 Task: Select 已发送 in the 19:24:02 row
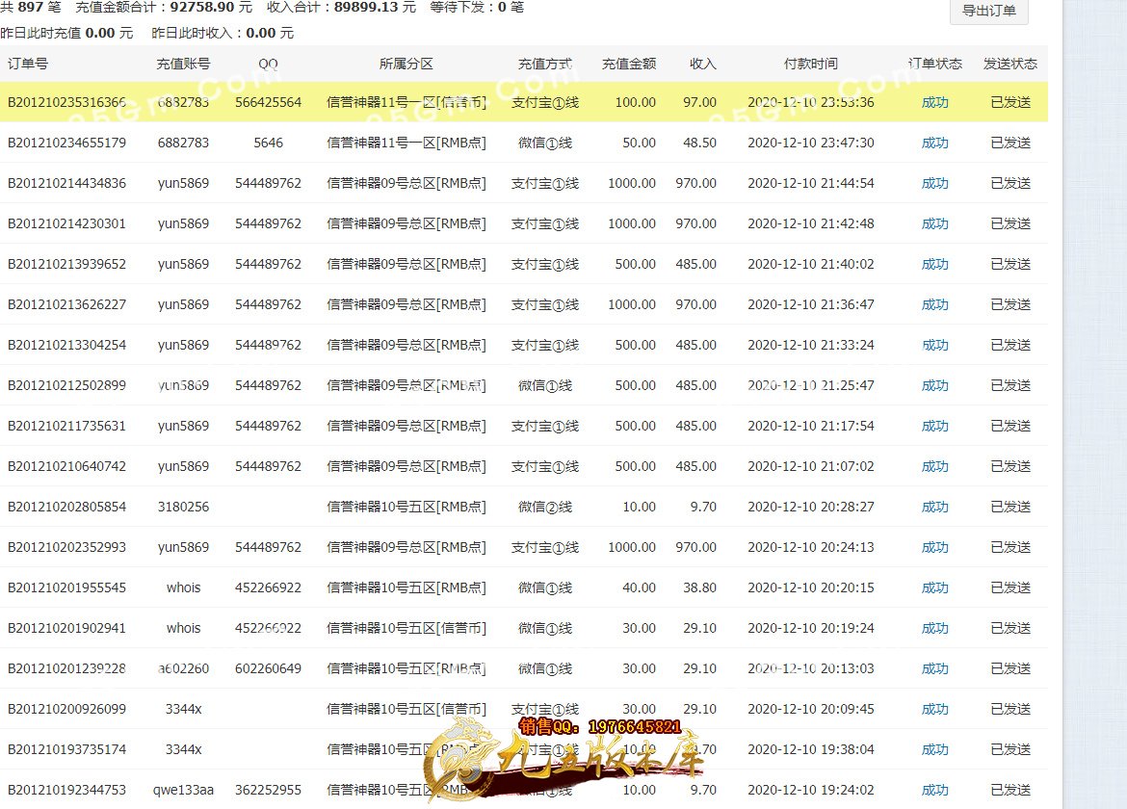(x=1010, y=790)
